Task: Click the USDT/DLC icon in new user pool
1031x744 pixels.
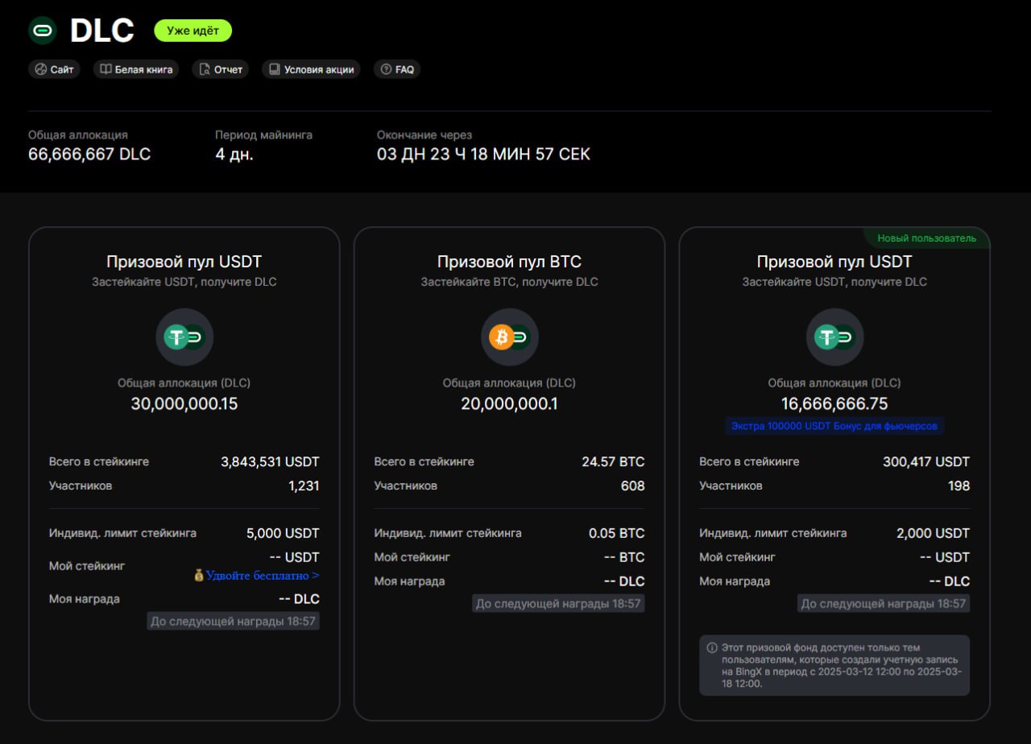Action: (x=834, y=337)
